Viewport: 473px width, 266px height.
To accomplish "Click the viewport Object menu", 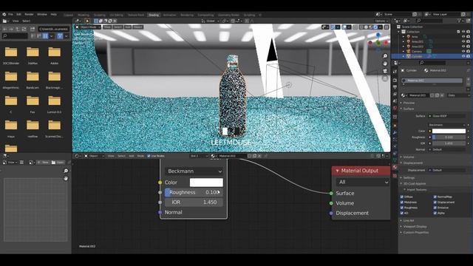I will pos(138,27).
